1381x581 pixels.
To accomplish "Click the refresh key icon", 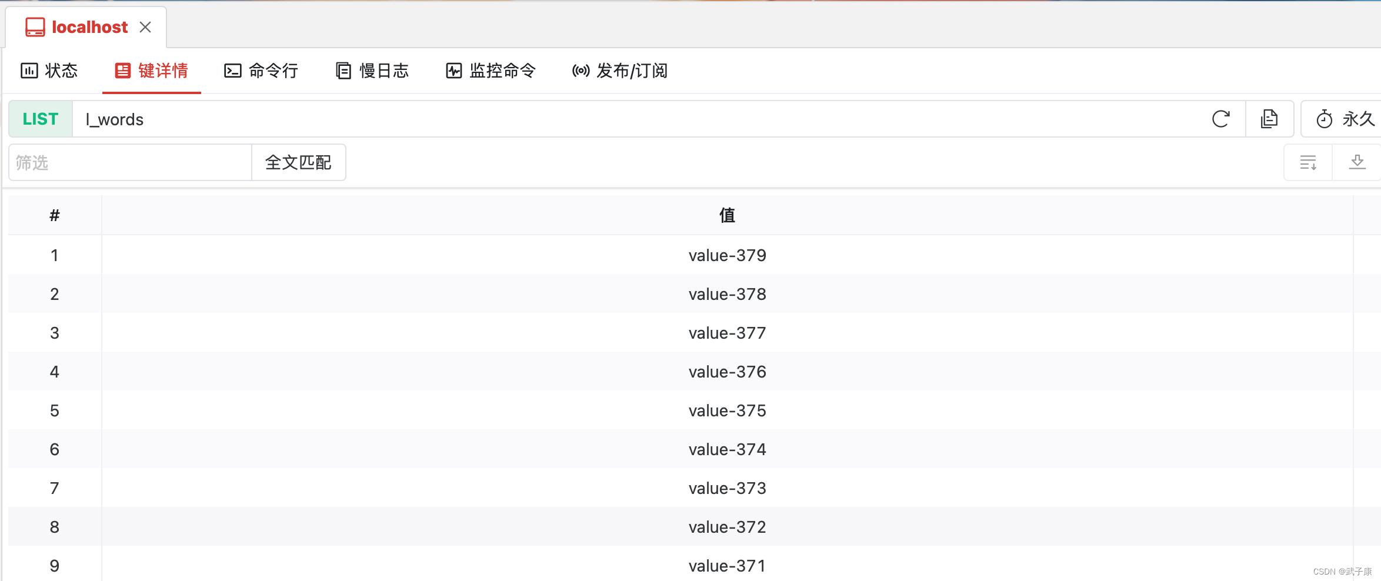I will [x=1221, y=119].
